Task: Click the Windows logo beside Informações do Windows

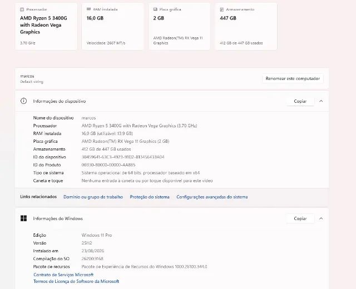Action: pyautogui.click(x=23, y=218)
